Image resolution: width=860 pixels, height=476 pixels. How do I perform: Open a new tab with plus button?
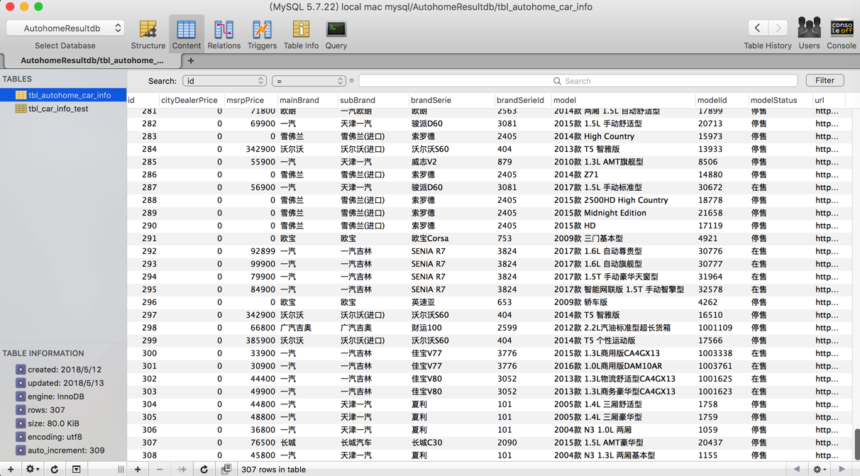click(191, 61)
